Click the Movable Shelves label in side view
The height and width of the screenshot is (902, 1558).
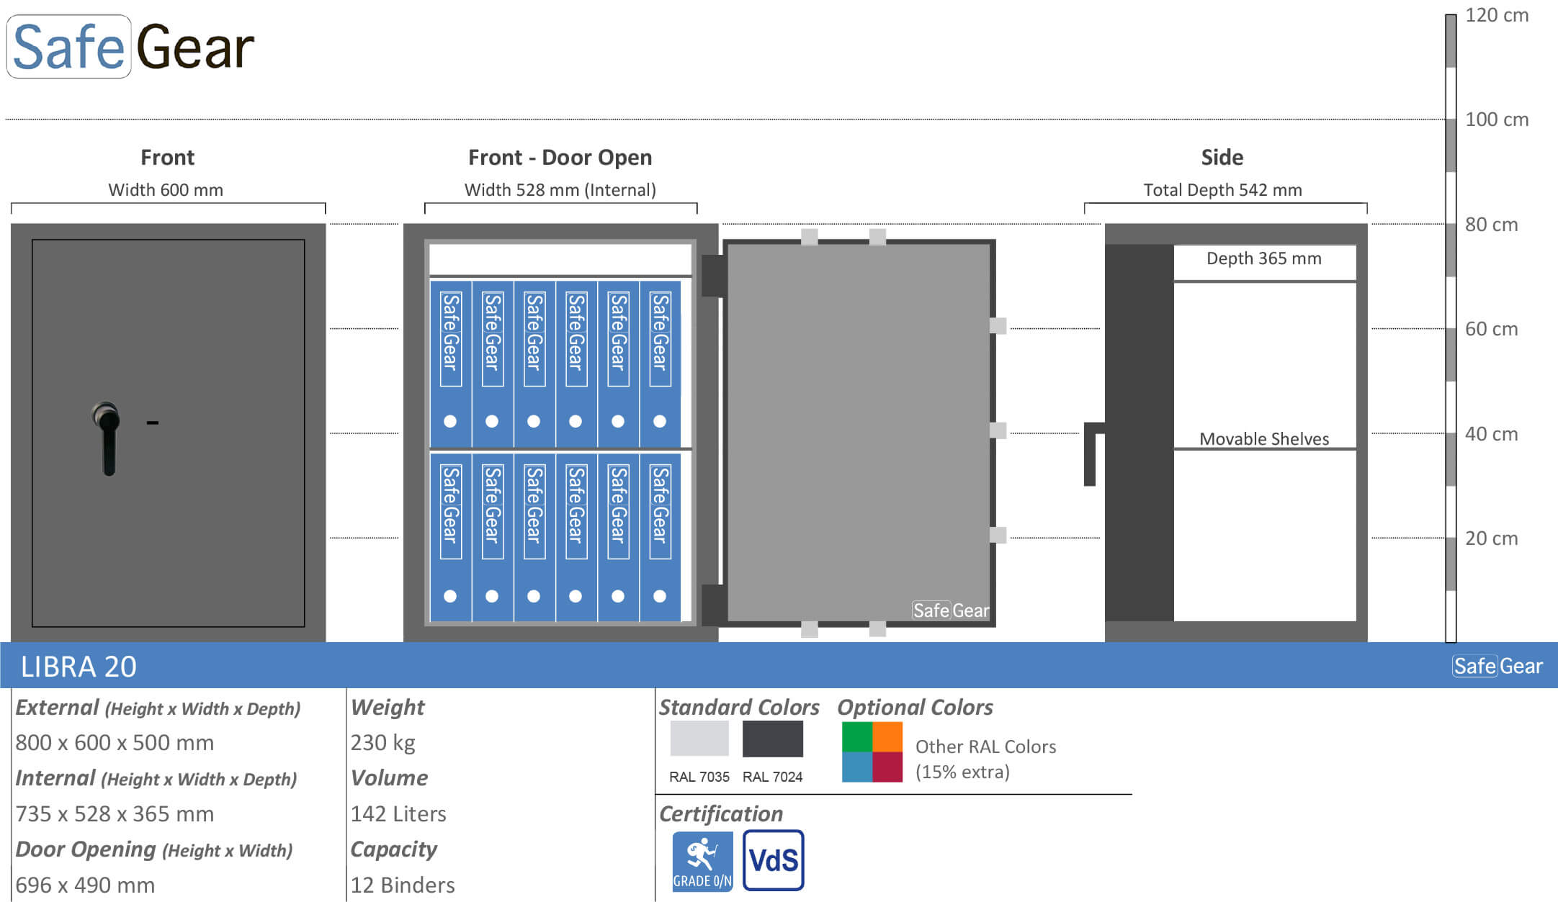[x=1264, y=438]
